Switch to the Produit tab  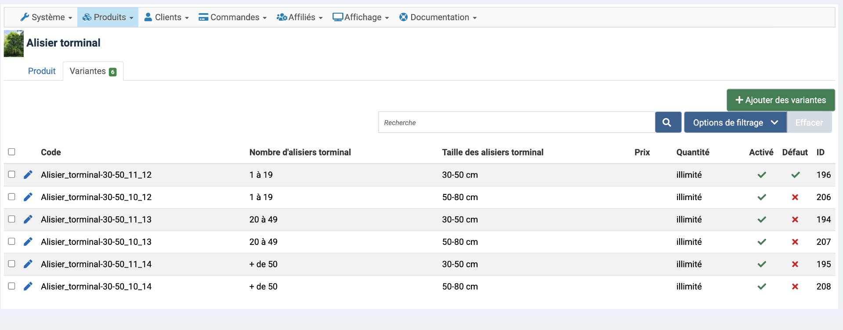(x=42, y=71)
